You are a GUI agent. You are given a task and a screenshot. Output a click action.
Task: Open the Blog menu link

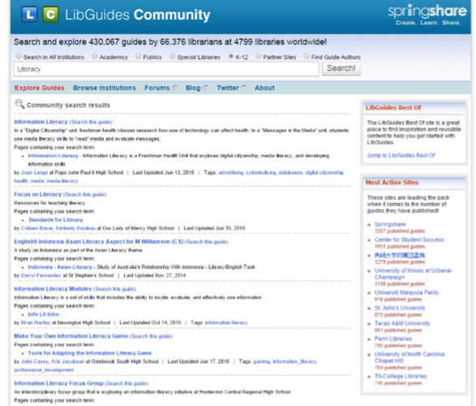pos(193,88)
